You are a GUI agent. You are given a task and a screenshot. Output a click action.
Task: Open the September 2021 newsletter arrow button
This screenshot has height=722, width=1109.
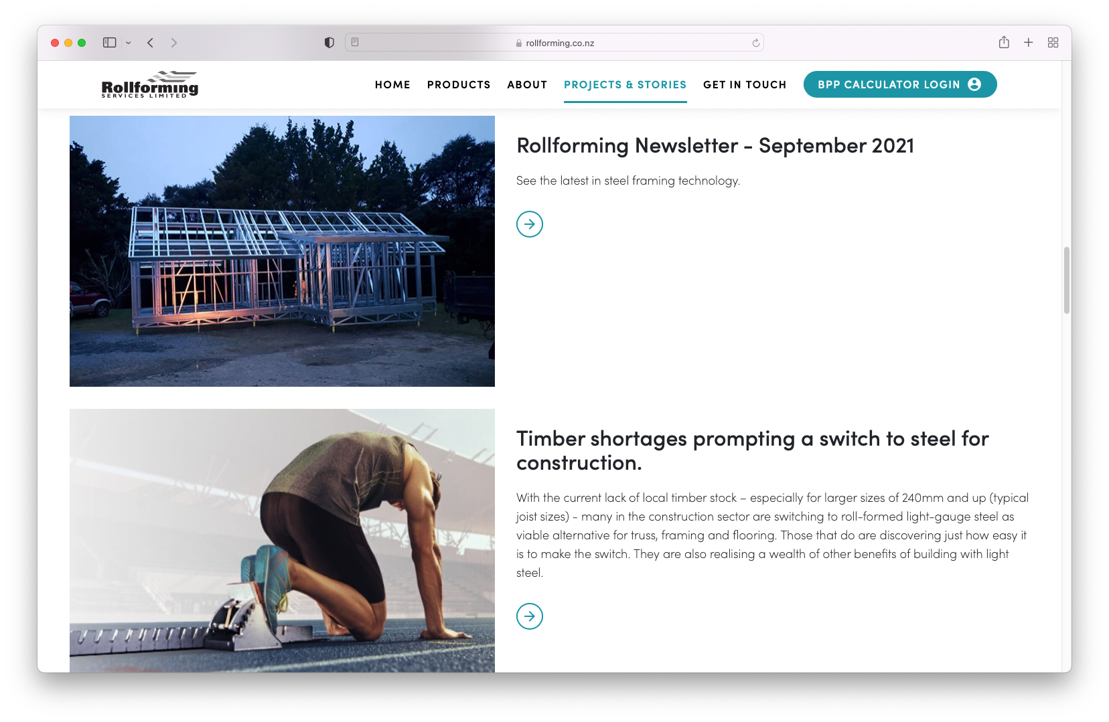530,224
